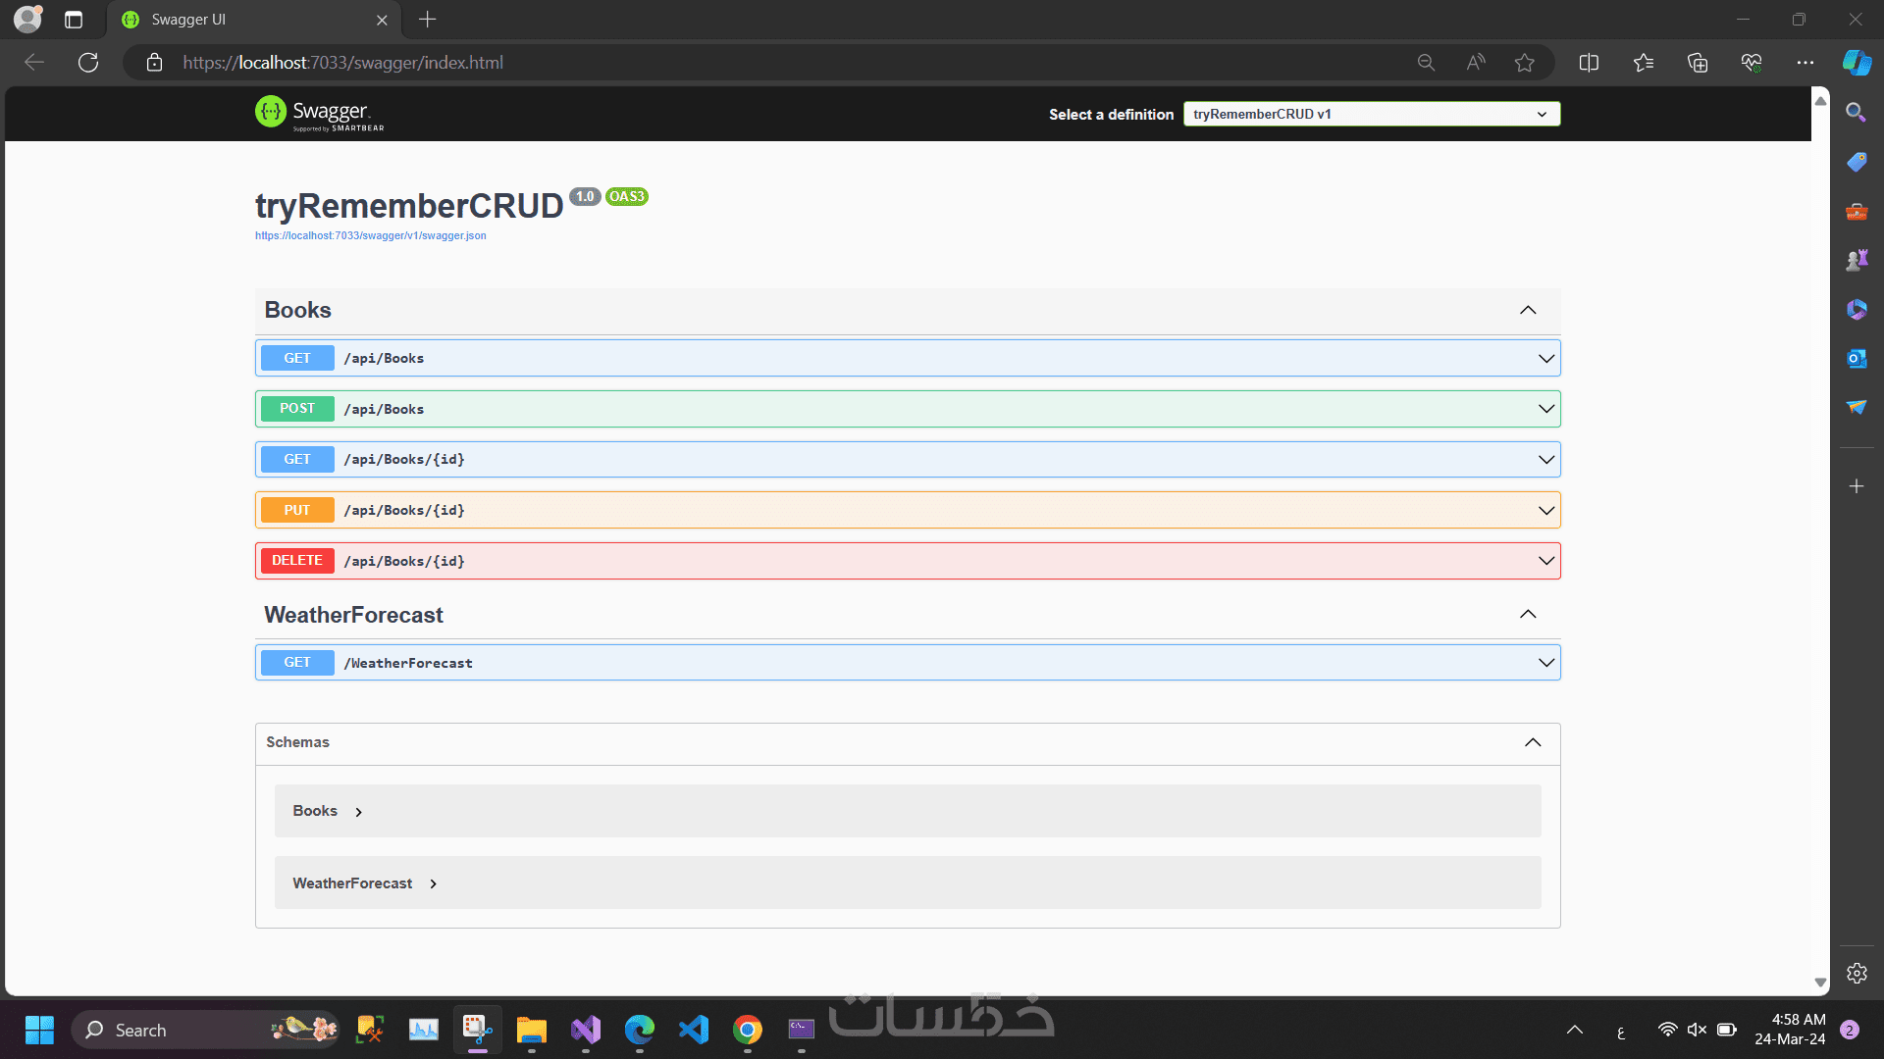Open split screen icon in toolbar
This screenshot has width=1884, height=1059.
click(x=1589, y=63)
